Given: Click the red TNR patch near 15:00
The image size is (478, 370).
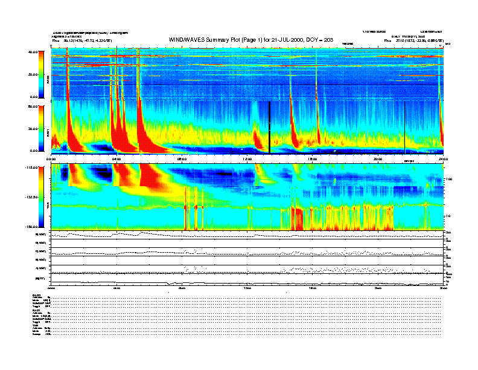Looking at the screenshot, I should click(296, 218).
